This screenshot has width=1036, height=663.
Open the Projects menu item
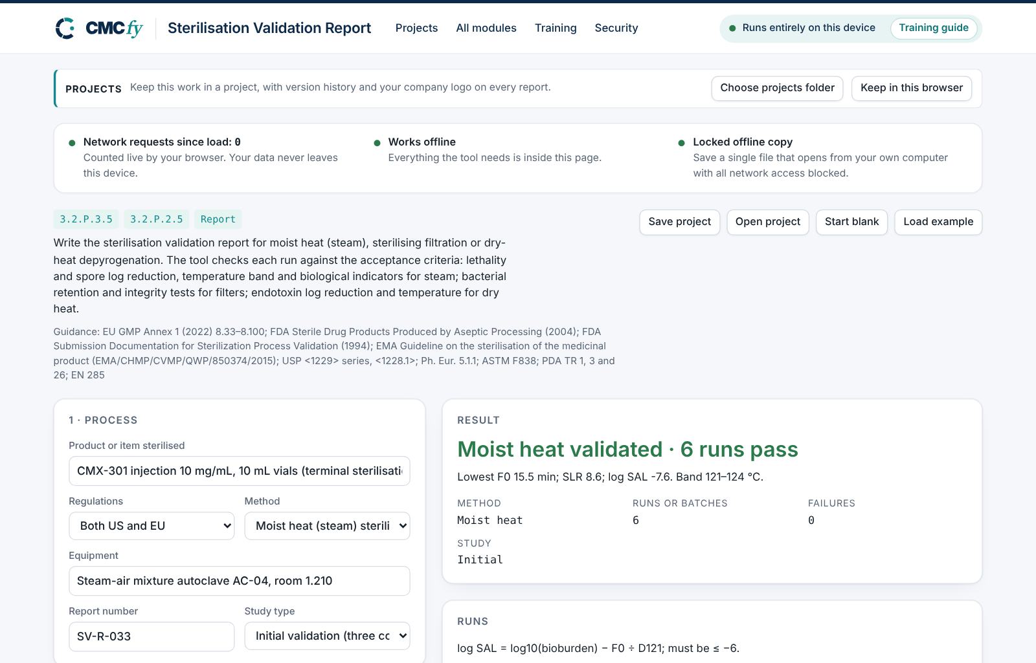pos(416,28)
